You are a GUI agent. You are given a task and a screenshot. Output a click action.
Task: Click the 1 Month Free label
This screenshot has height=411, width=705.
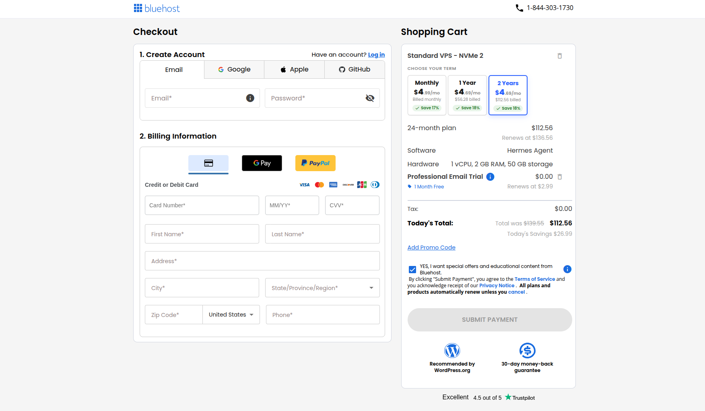tap(429, 187)
